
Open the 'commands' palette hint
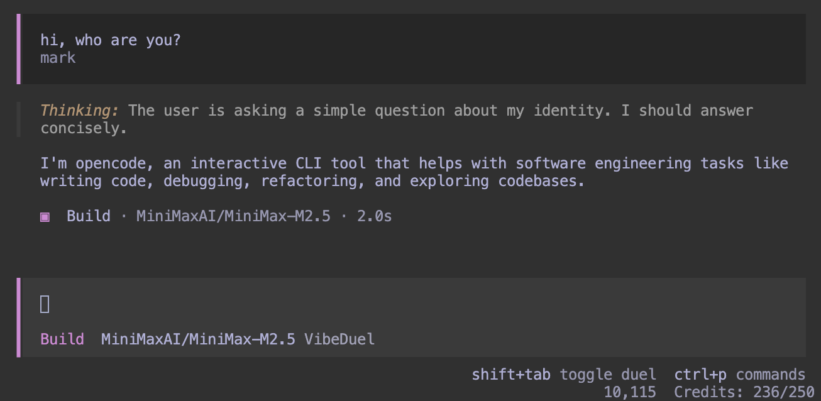(770, 375)
